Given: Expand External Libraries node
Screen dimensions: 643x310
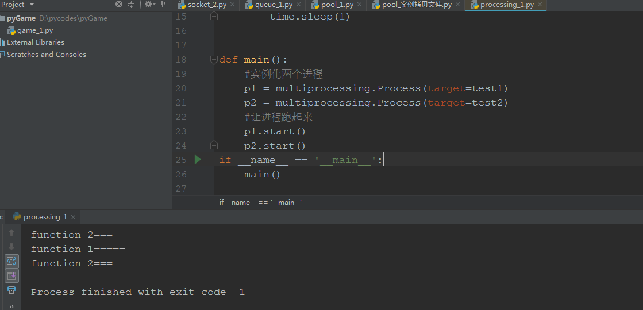Looking at the screenshot, I should pos(35,42).
